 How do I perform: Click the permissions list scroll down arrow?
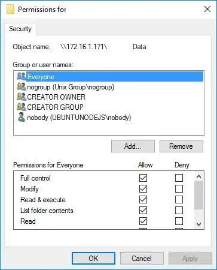(x=198, y=224)
